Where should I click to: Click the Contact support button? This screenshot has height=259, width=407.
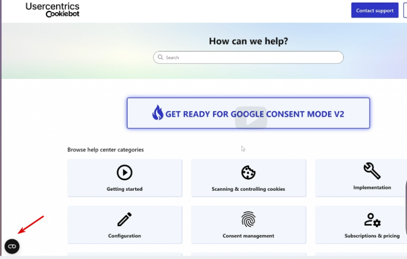375,11
